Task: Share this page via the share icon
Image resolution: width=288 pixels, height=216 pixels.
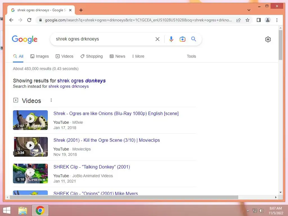Action: (x=238, y=20)
